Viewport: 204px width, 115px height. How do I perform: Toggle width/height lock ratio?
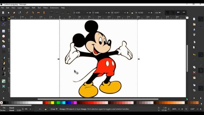[x=132, y=13]
